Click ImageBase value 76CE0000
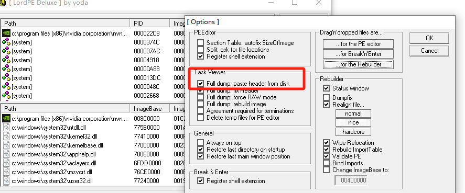This screenshot has height=193, width=465. pyautogui.click(x=147, y=172)
